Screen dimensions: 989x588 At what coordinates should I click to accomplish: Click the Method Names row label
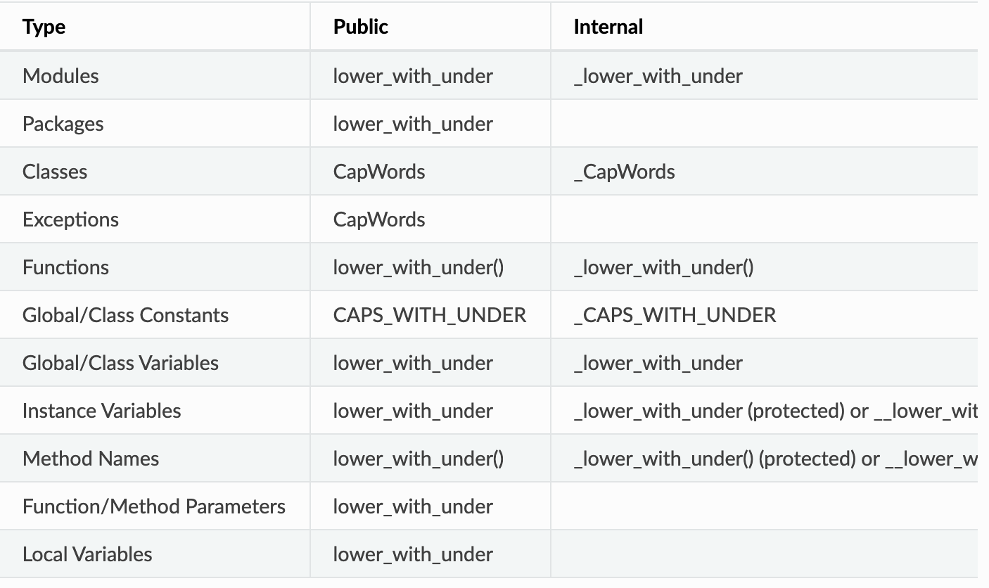(x=91, y=458)
